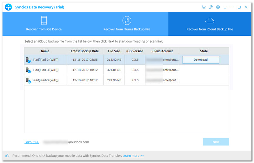Open the Learn more >> link
Viewport: 254px width, 163px height.
coord(133,156)
